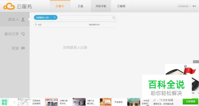
Task: Click the contacts person icon
Action: pyautogui.click(x=23, y=20)
